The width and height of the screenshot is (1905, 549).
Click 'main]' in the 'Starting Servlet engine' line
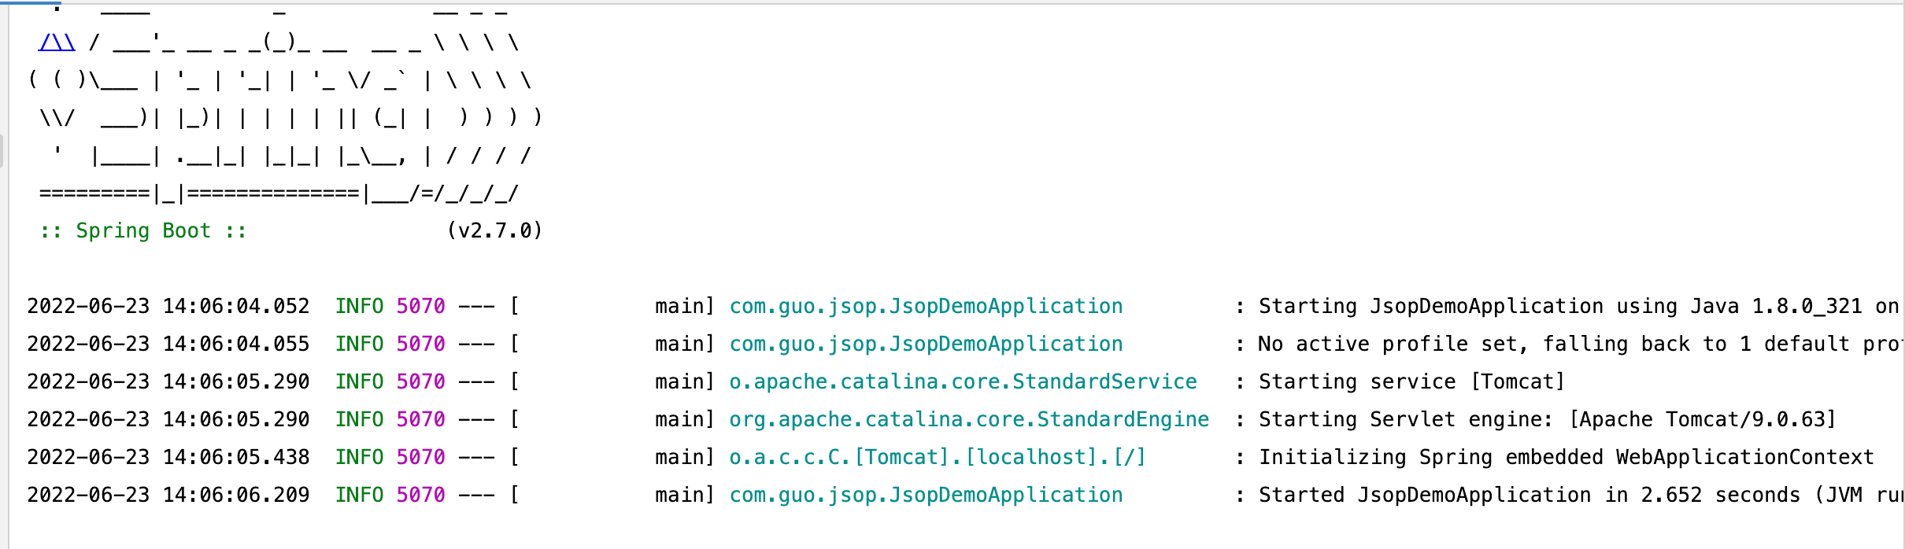tap(685, 419)
